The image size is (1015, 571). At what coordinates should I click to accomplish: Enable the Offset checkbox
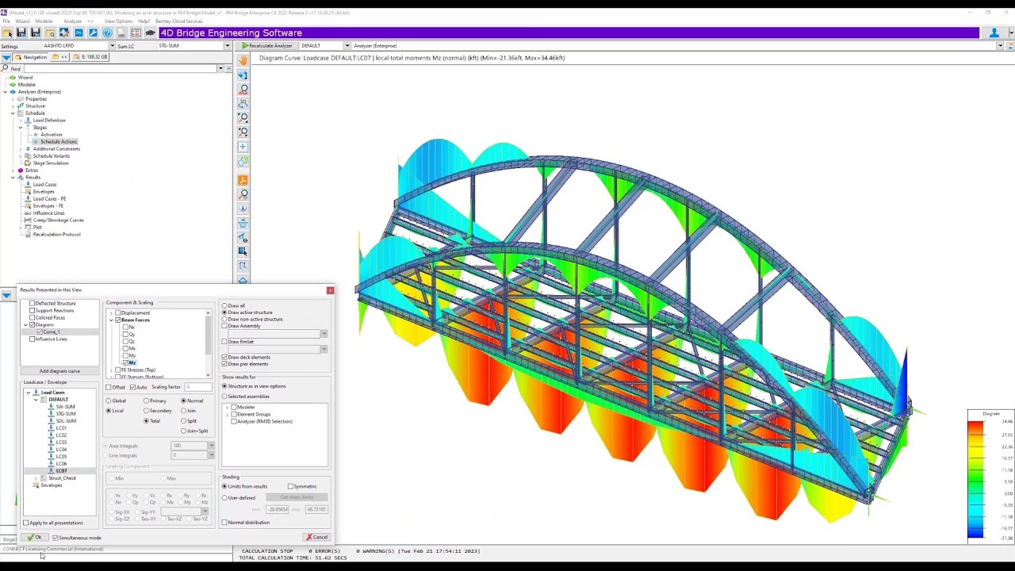pyautogui.click(x=109, y=387)
